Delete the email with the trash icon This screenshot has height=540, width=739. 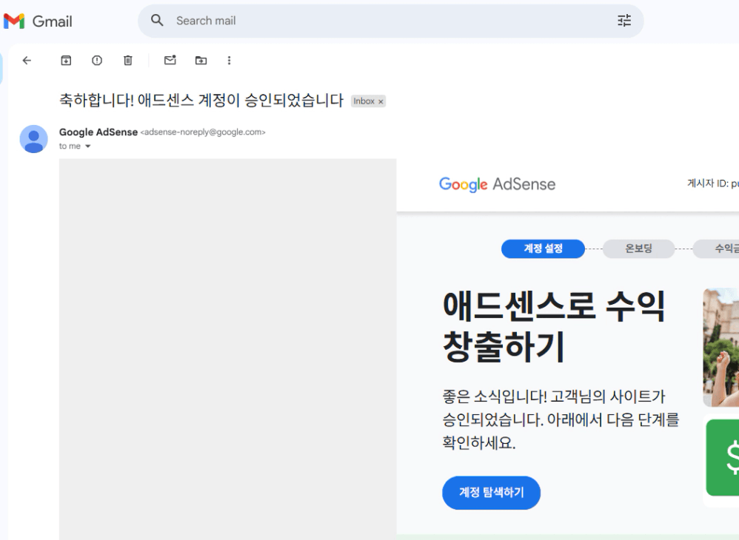(127, 61)
